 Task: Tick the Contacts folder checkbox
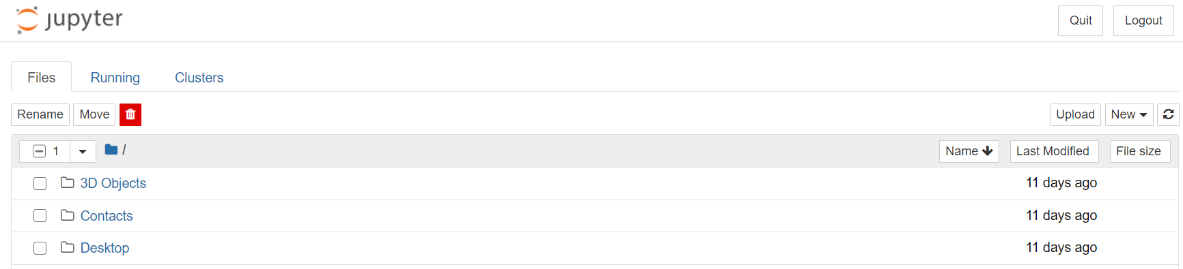click(40, 216)
